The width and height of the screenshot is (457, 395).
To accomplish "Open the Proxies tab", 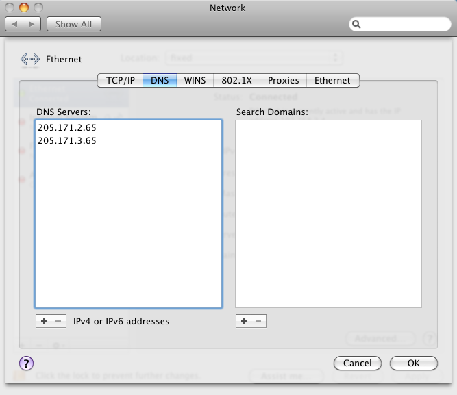I will pos(283,80).
